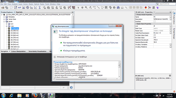Select the hand Panning tool
The image size is (176, 98).
point(82,8)
